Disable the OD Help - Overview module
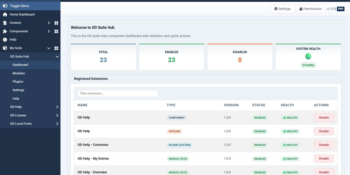Image resolution: width=350 pixels, height=175 pixels. [324, 172]
